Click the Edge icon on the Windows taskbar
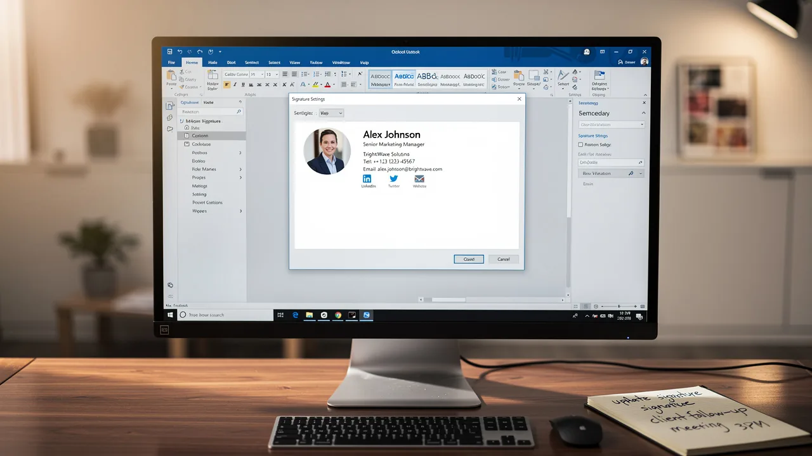The height and width of the screenshot is (456, 812). click(x=296, y=315)
